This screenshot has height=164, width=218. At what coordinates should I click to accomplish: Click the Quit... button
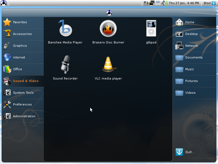(195, 152)
